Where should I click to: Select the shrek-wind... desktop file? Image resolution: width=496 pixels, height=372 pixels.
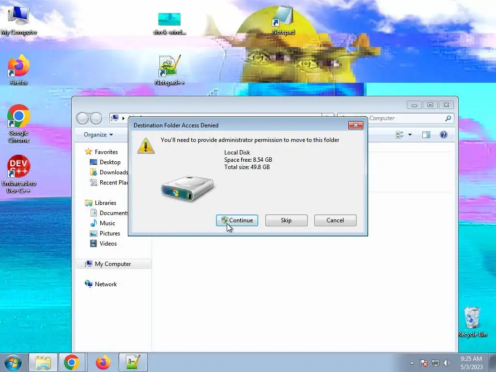[170, 23]
